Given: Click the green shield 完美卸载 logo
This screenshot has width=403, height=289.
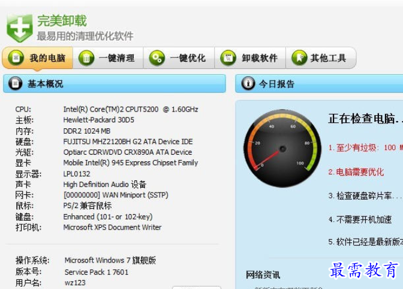Looking at the screenshot, I should pos(20,28).
